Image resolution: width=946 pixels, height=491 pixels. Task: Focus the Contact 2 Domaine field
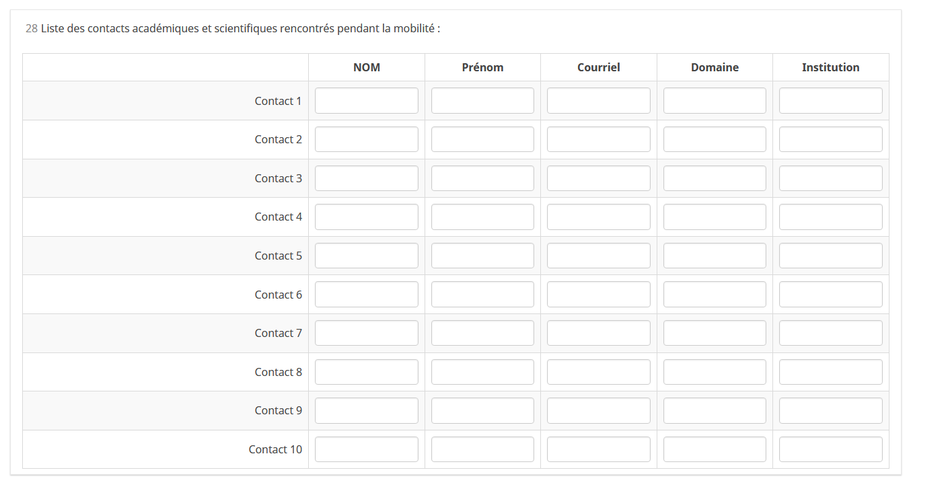coord(715,139)
